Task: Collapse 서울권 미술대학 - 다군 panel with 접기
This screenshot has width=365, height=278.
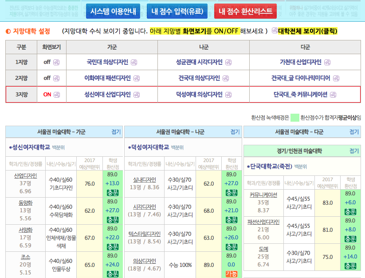Action: point(354,132)
